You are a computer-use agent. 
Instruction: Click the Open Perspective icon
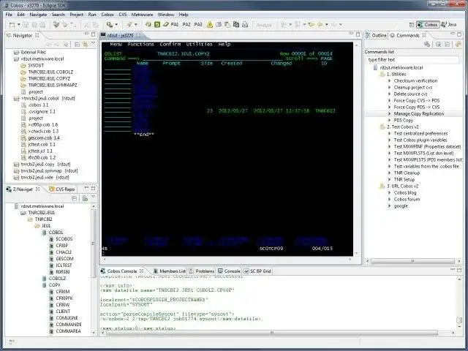412,24
